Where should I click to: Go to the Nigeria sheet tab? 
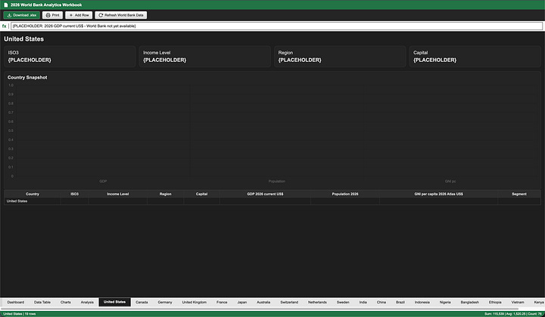pos(445,302)
